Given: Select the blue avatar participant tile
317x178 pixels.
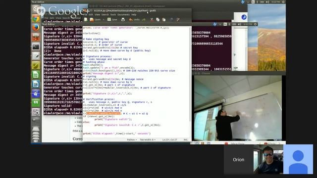Looking at the screenshot, I should (x=298, y=159).
